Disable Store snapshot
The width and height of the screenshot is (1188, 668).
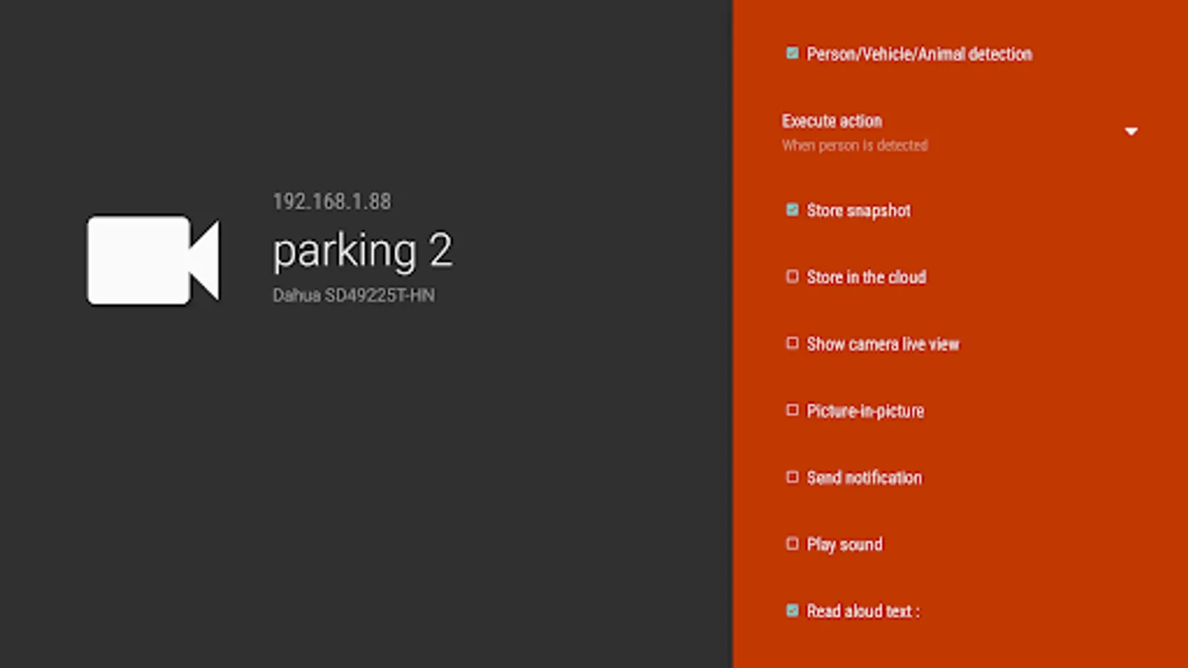pyautogui.click(x=792, y=210)
